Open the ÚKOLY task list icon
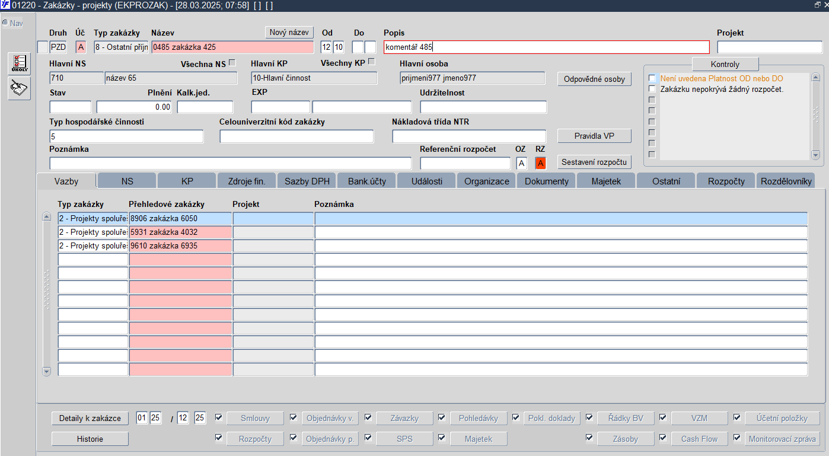 pos(19,63)
